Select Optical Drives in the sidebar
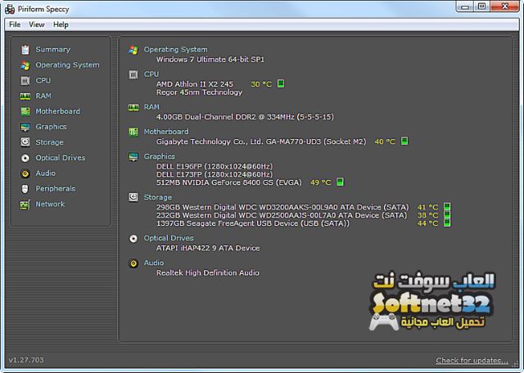Viewport: 524px width, 373px height. [x=61, y=158]
